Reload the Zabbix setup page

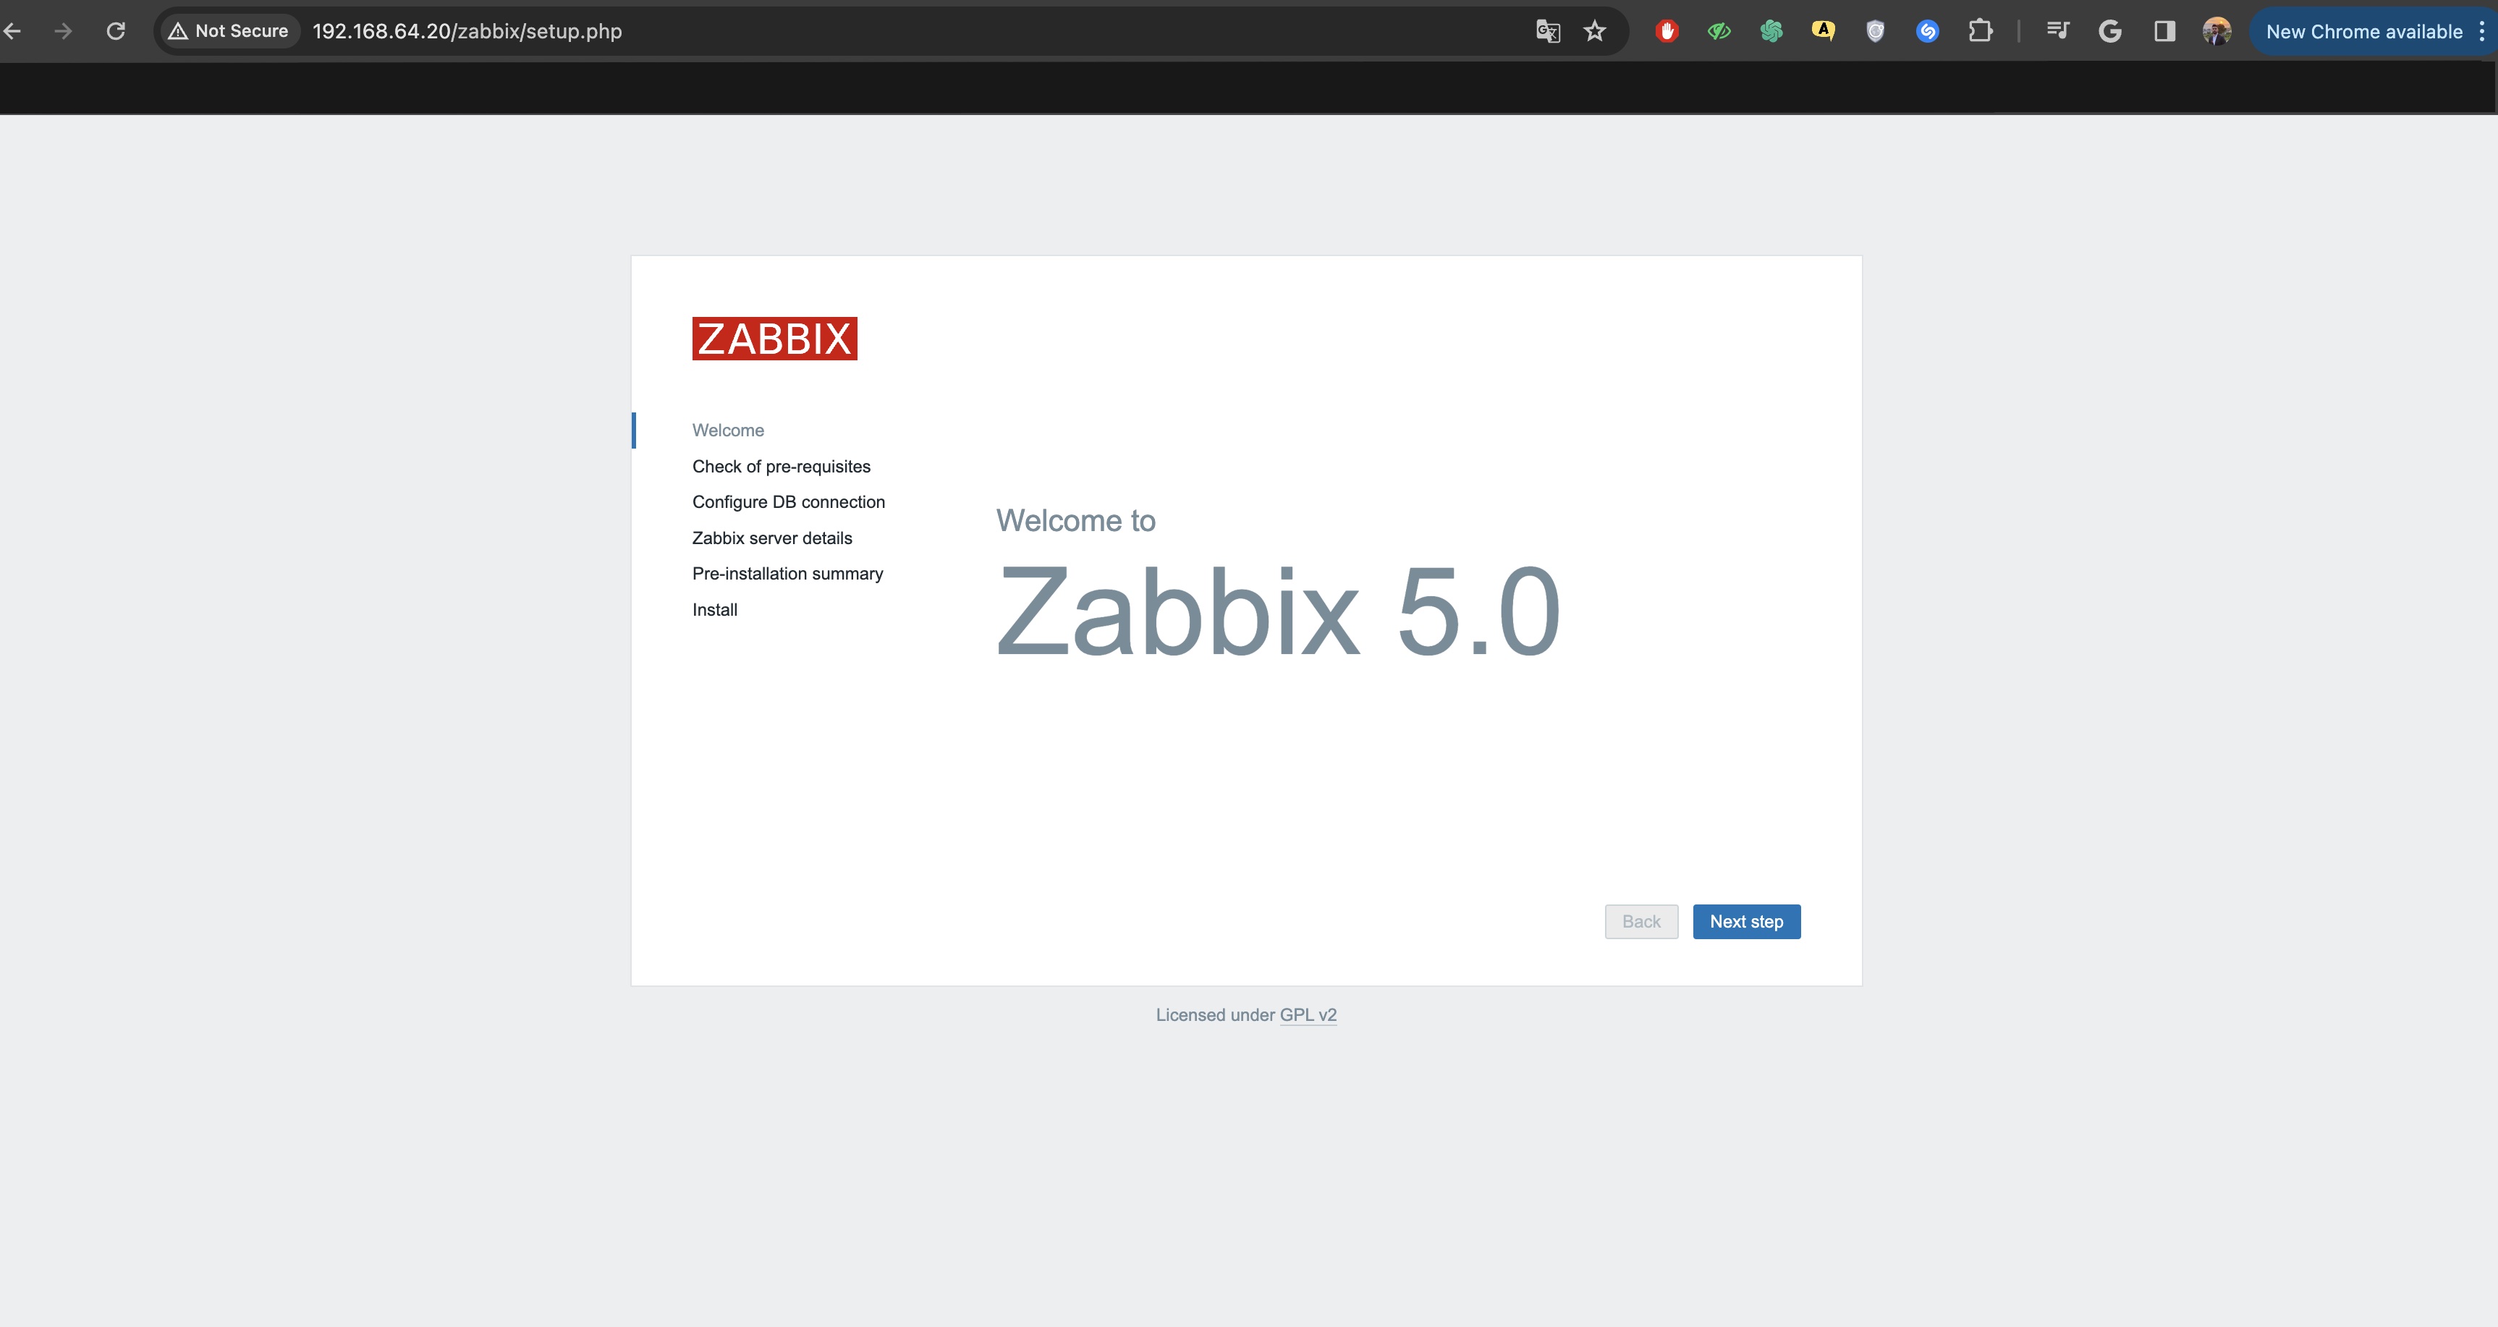[x=115, y=31]
